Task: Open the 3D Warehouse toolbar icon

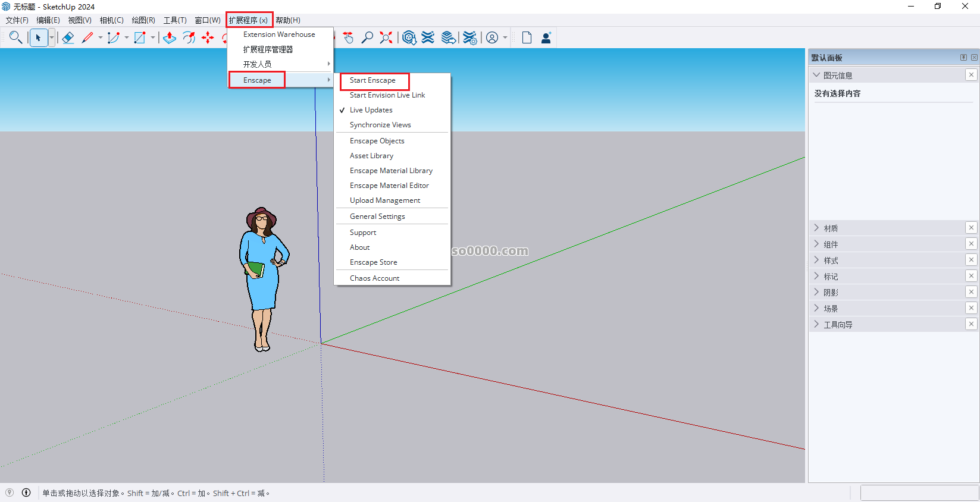Action: pos(409,37)
